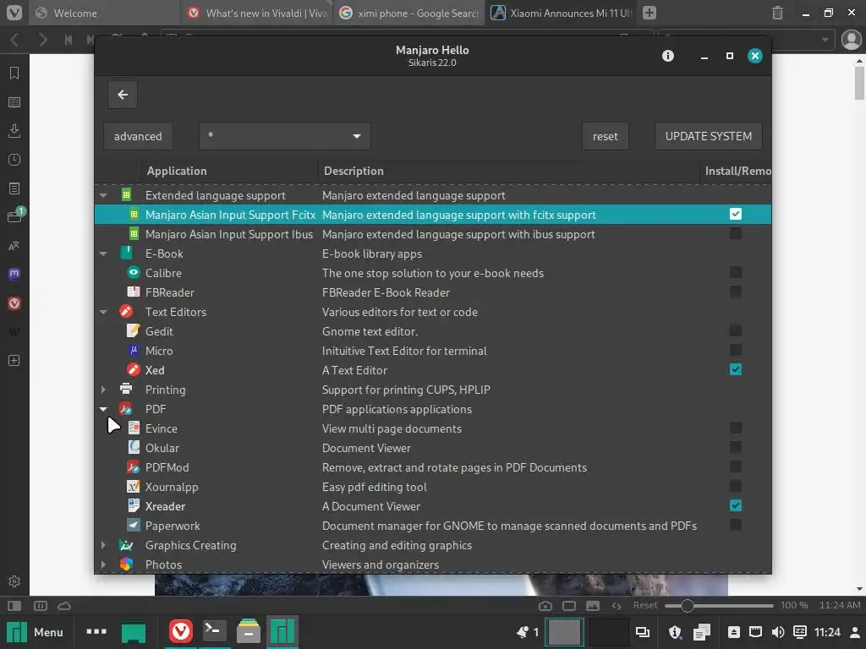Open Vivaldi closed tabs trash icon
The image size is (866, 649).
point(777,13)
